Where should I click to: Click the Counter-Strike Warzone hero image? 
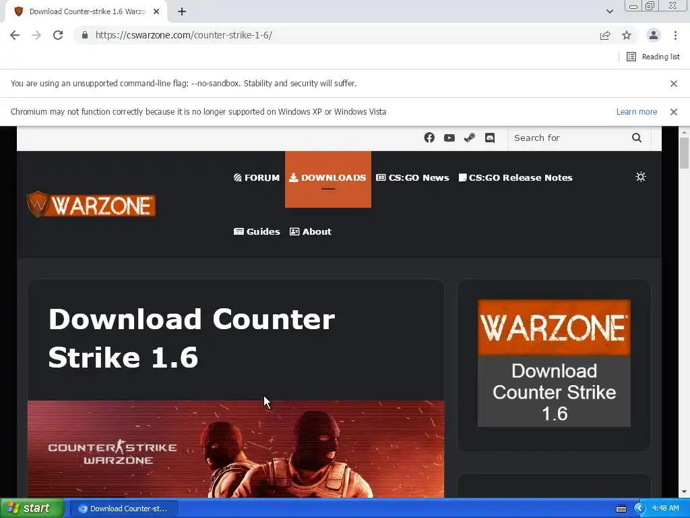click(236, 449)
